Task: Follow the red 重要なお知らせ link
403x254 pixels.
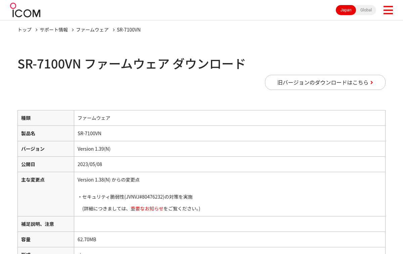Action: point(147,208)
